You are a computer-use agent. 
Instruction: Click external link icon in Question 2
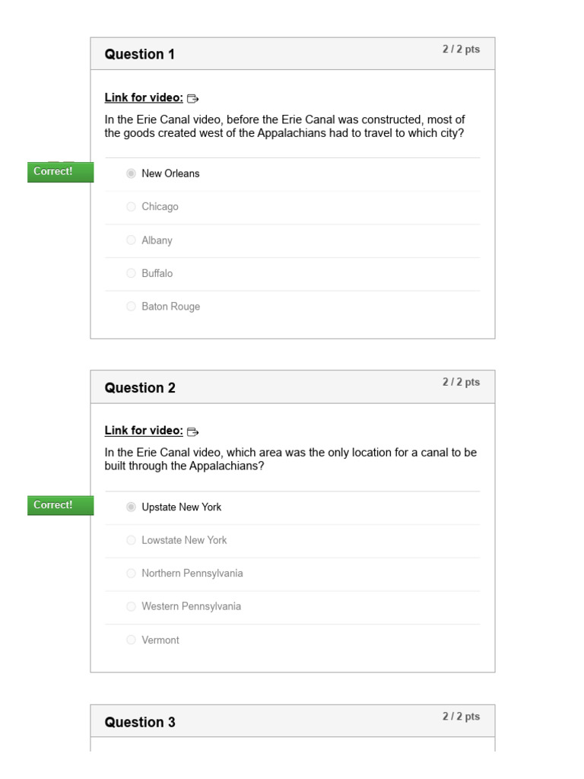pyautogui.click(x=192, y=432)
